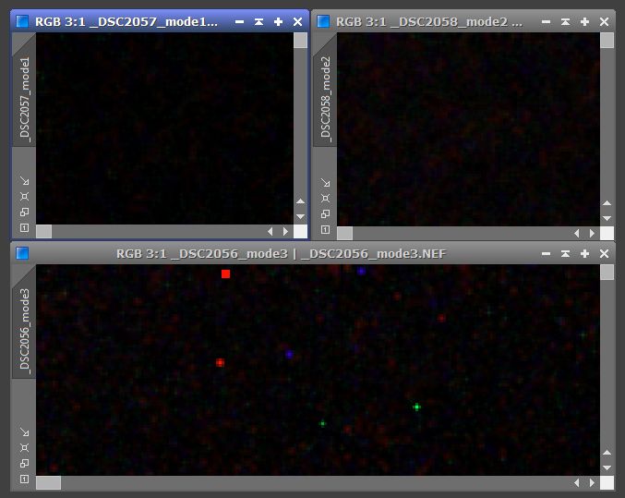Click the fit-view icon in the mode3 window sidebar
Viewport: 625px width, 498px height.
pos(25,448)
